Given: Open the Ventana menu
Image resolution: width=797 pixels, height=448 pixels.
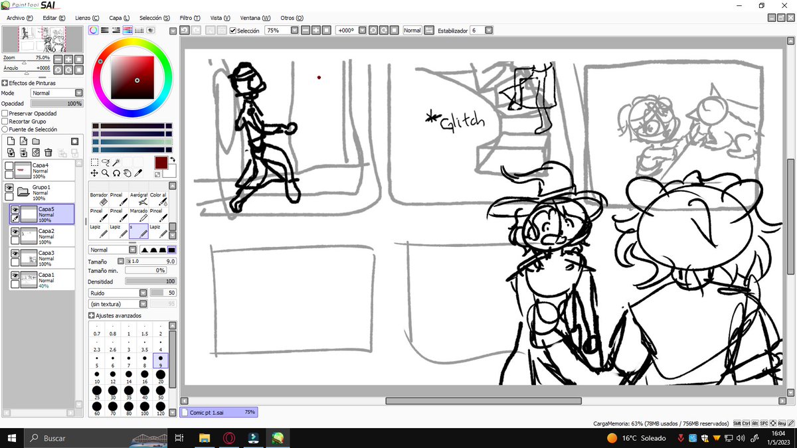Looking at the screenshot, I should tap(255, 18).
